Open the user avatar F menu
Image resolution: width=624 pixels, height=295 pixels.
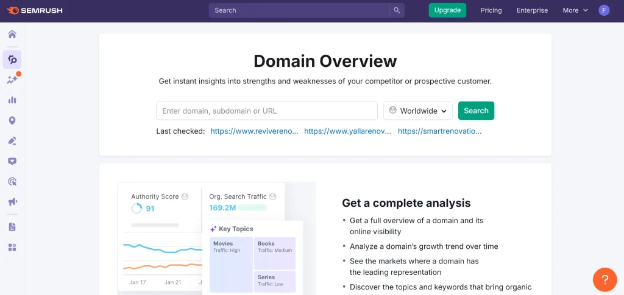[x=604, y=11]
